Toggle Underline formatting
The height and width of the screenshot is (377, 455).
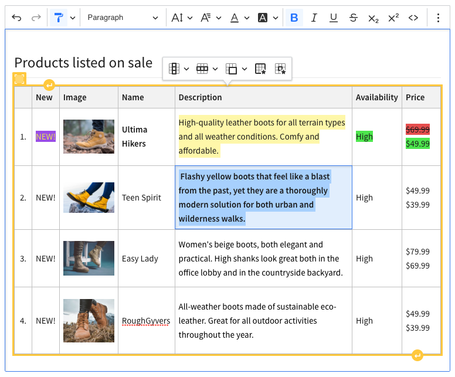[334, 18]
